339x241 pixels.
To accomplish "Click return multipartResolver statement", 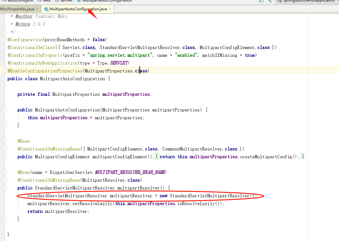I will (58, 211).
